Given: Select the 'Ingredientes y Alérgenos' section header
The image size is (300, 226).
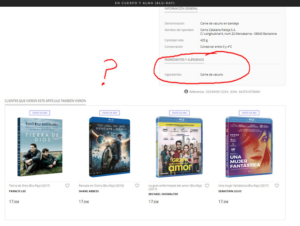Looking at the screenshot, I should pos(185,59).
